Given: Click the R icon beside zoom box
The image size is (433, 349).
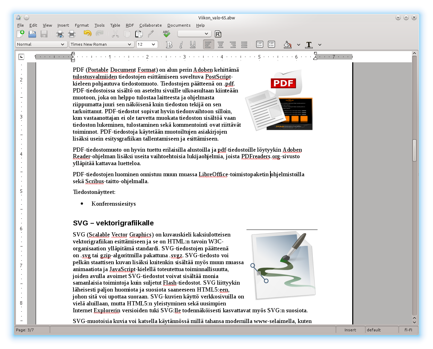Looking at the screenshot, I should point(218,34).
